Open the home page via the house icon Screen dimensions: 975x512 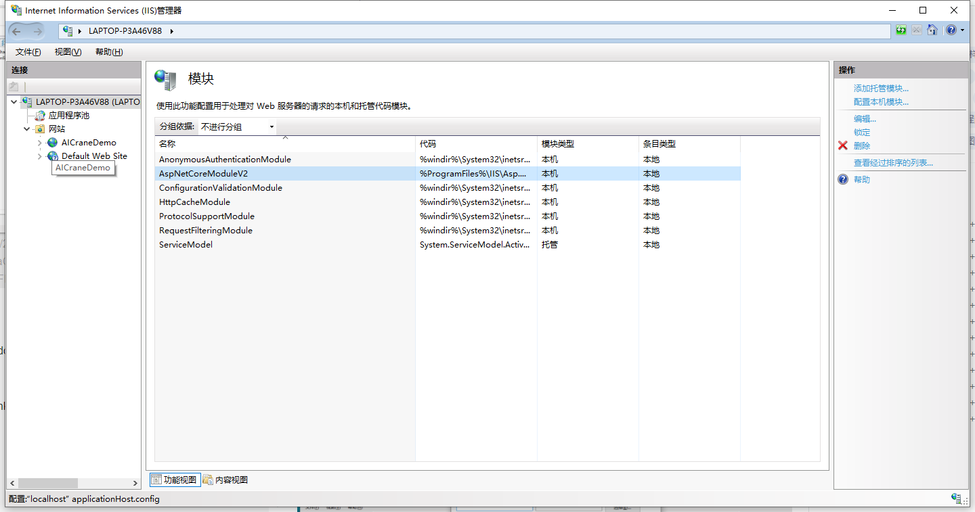(x=933, y=30)
